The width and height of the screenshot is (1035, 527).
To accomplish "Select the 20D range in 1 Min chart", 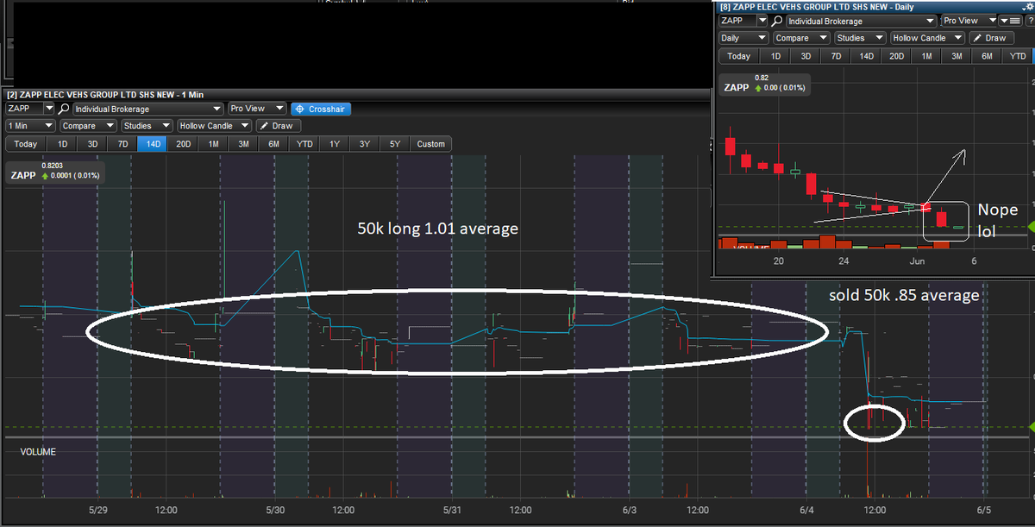I will (183, 144).
